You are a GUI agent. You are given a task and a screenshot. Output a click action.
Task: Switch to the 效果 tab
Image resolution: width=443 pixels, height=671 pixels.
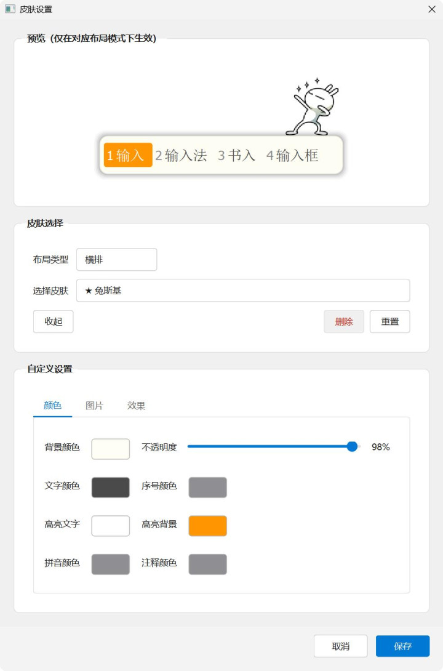[x=136, y=406]
